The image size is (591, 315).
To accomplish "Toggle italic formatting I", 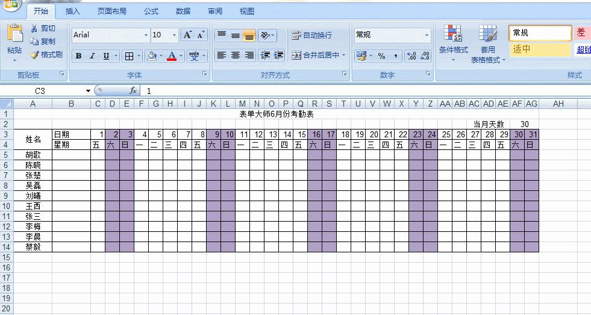I will [x=92, y=56].
